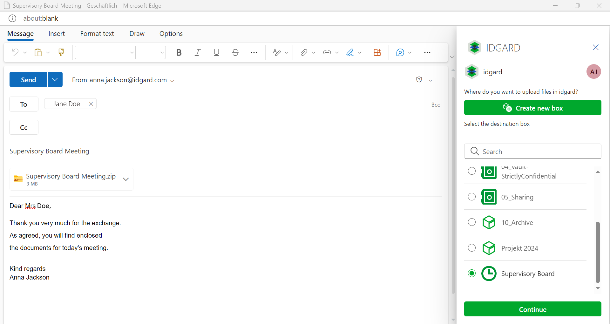Screen dimensions: 610x324
Task: Expand the attachment options chevron
Action: (126, 179)
